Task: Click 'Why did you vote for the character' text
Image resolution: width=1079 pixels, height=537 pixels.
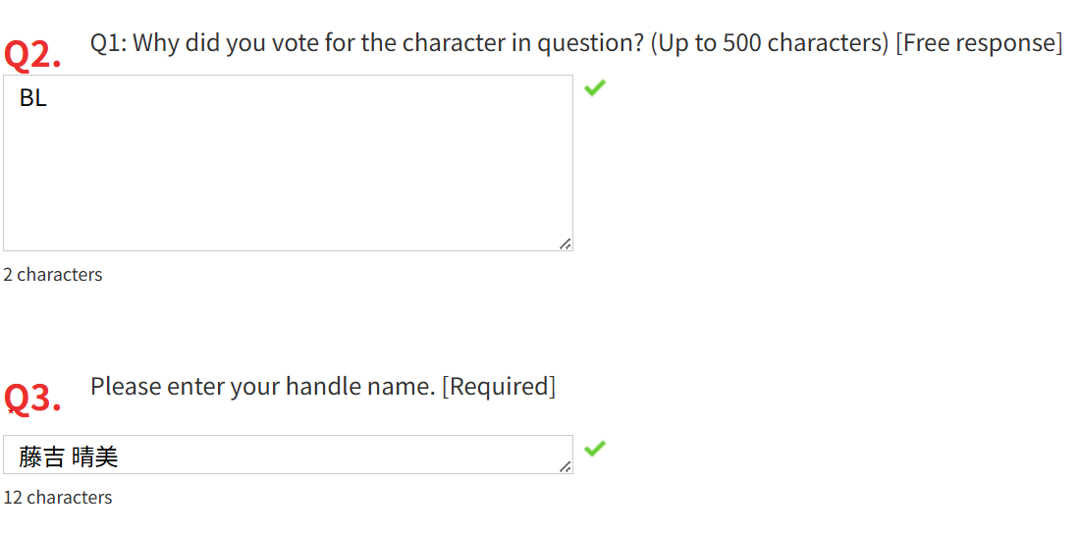Action: click(312, 43)
